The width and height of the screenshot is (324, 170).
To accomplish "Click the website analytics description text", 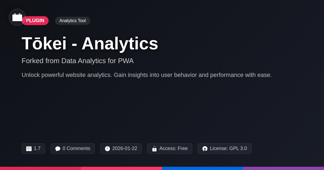I will tap(147, 75).
